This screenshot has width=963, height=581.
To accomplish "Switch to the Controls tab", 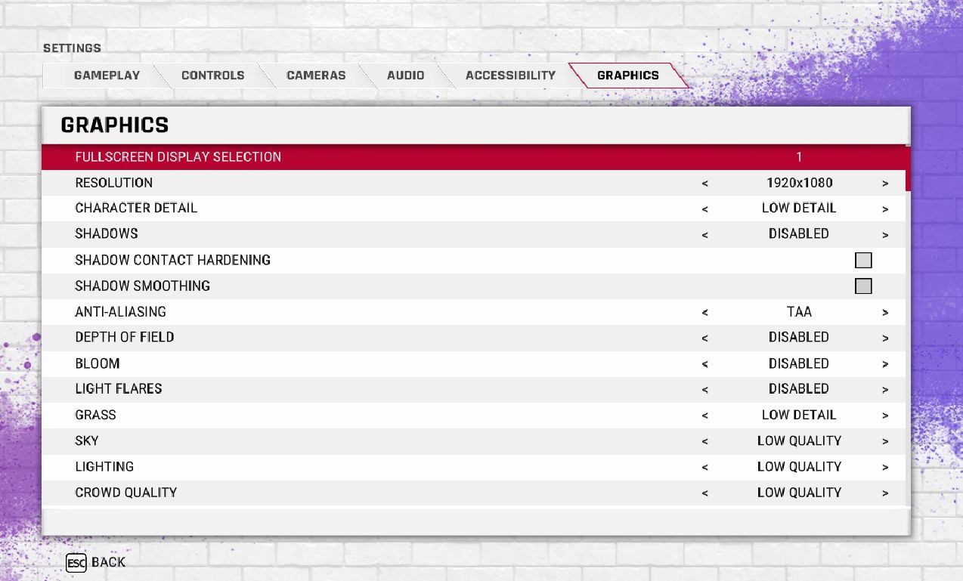I will [212, 76].
